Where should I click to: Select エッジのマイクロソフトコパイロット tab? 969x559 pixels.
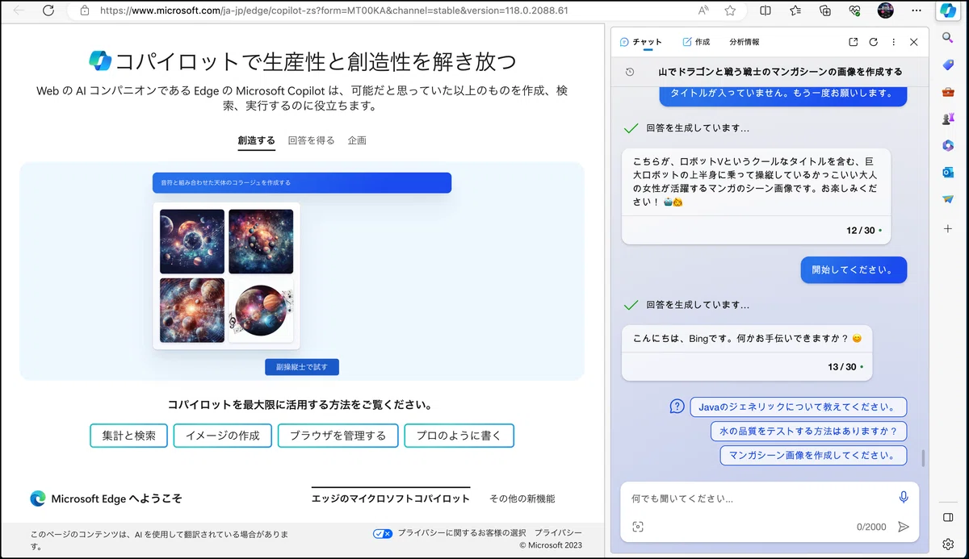pos(391,499)
